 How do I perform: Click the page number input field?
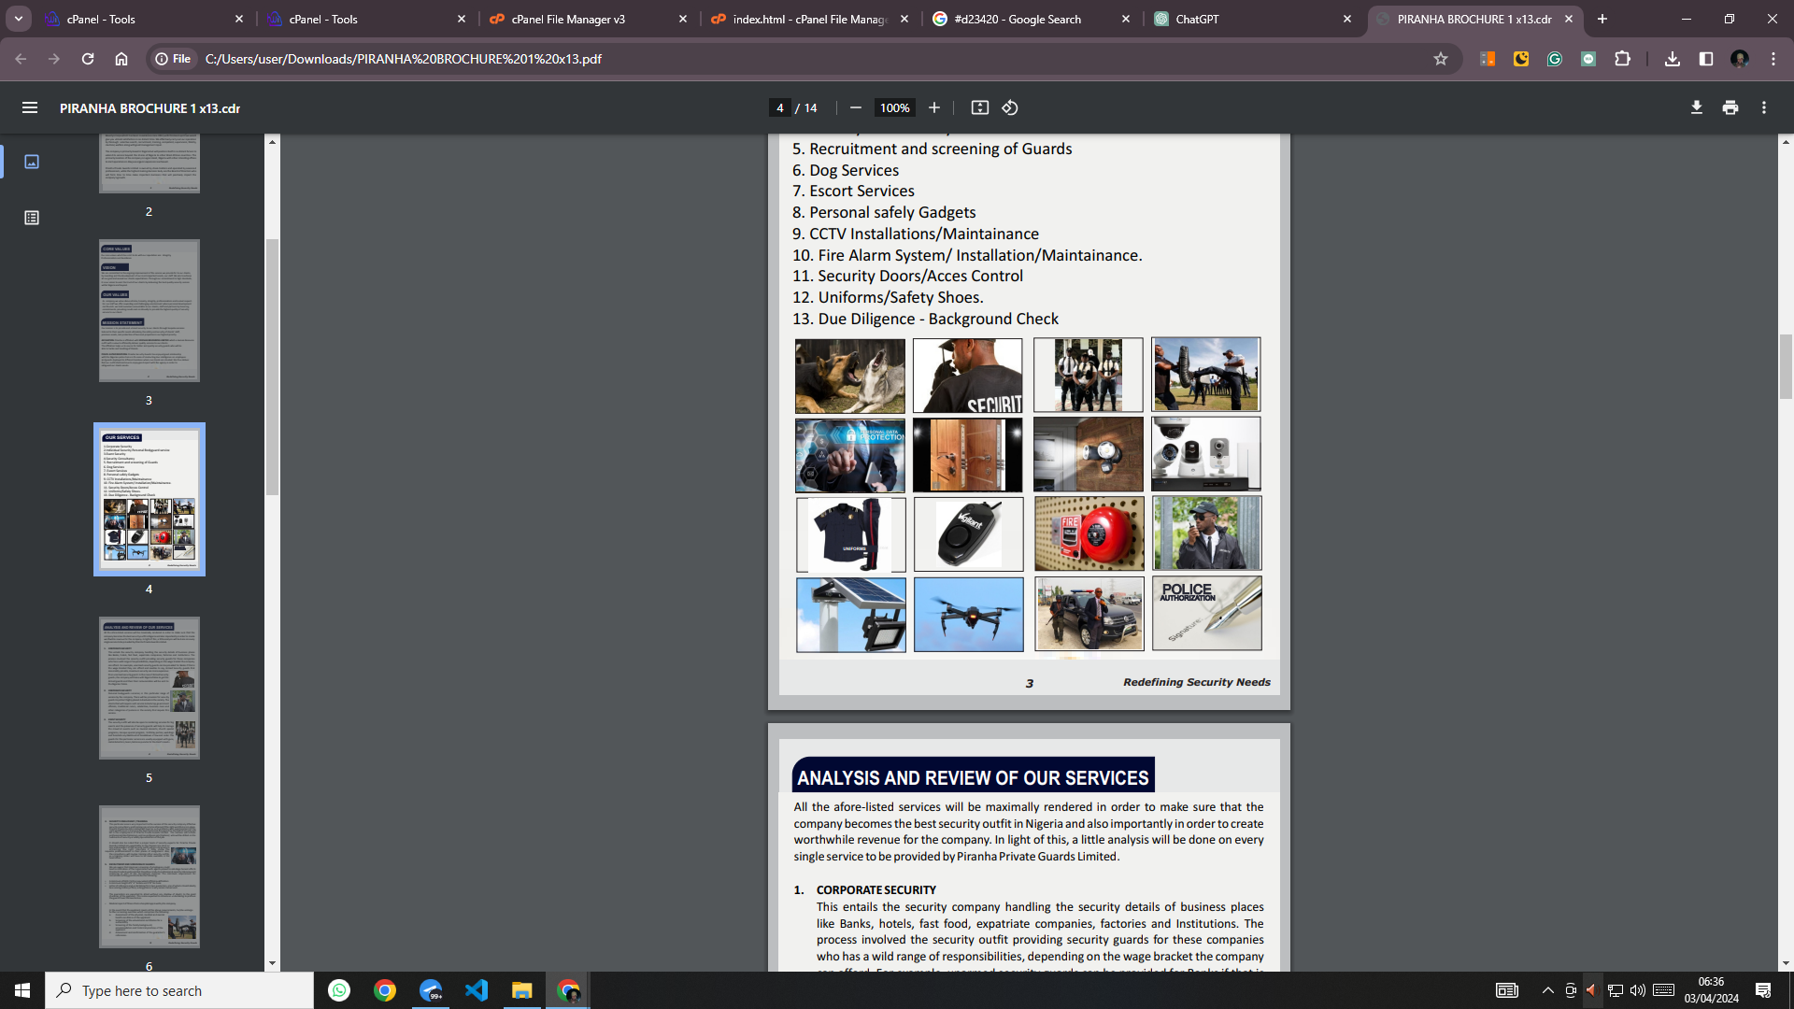[779, 108]
